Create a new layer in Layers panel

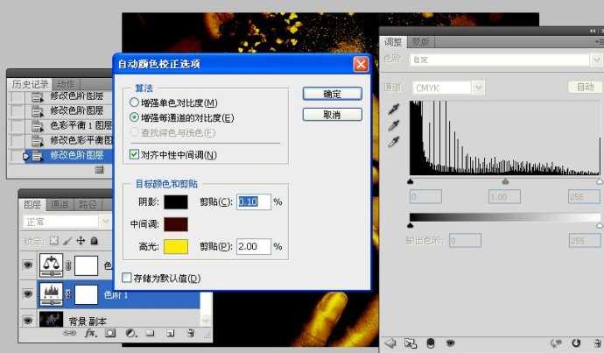[x=171, y=333]
